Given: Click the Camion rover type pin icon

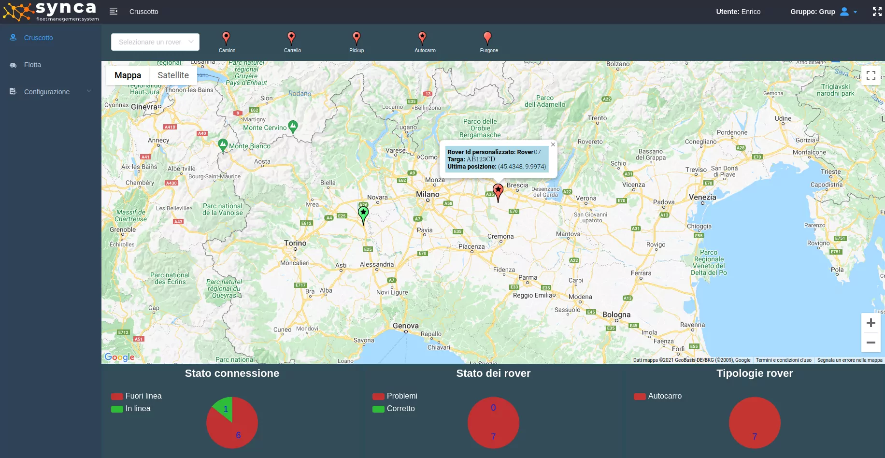Looking at the screenshot, I should click(226, 38).
